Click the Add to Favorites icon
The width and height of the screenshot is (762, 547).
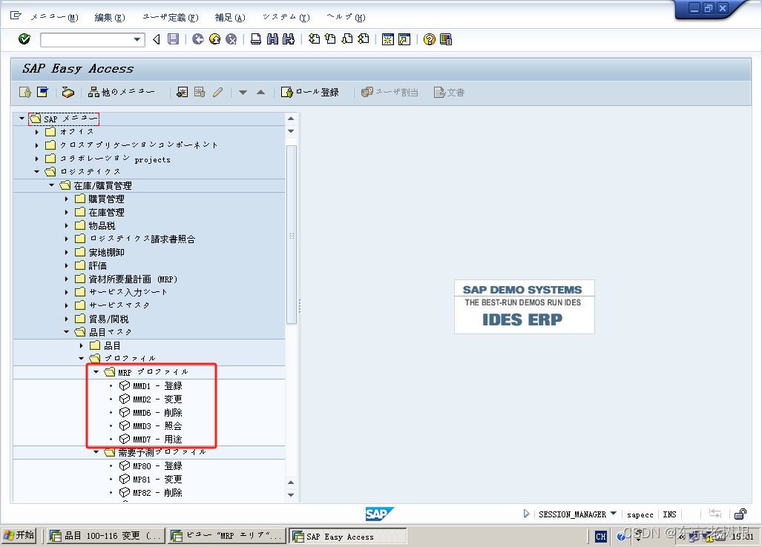pos(183,92)
